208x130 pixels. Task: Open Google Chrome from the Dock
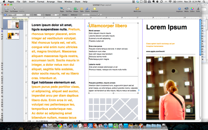[60, 125]
